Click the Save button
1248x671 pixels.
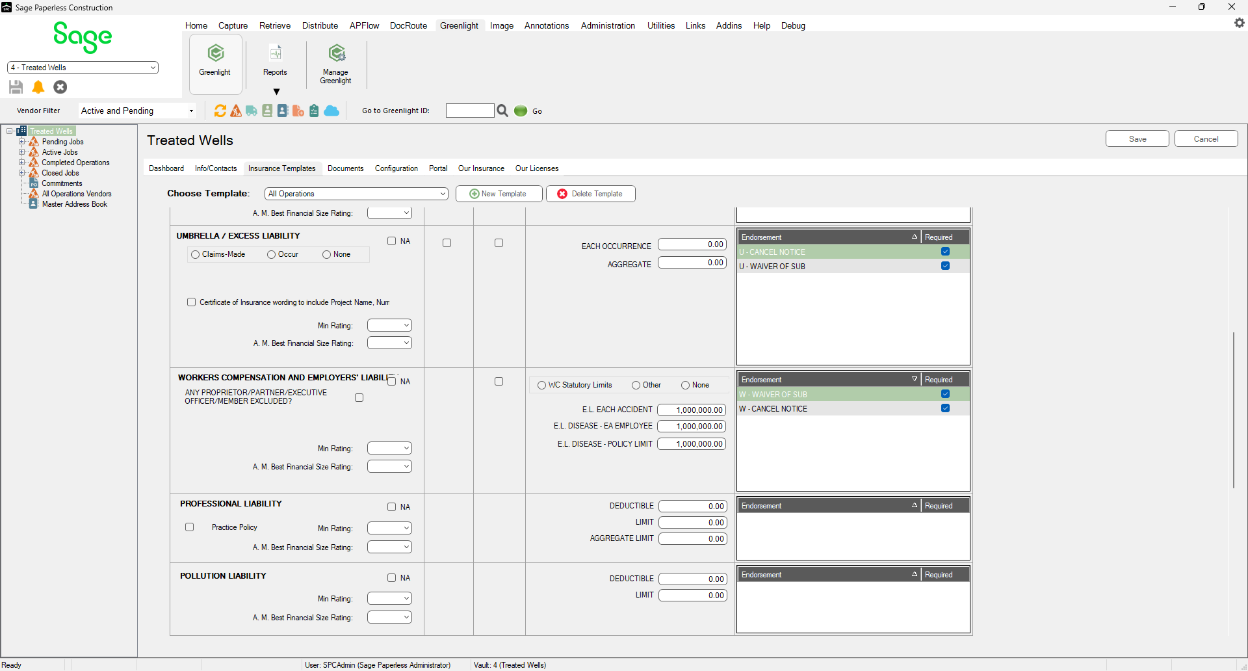pos(1137,139)
